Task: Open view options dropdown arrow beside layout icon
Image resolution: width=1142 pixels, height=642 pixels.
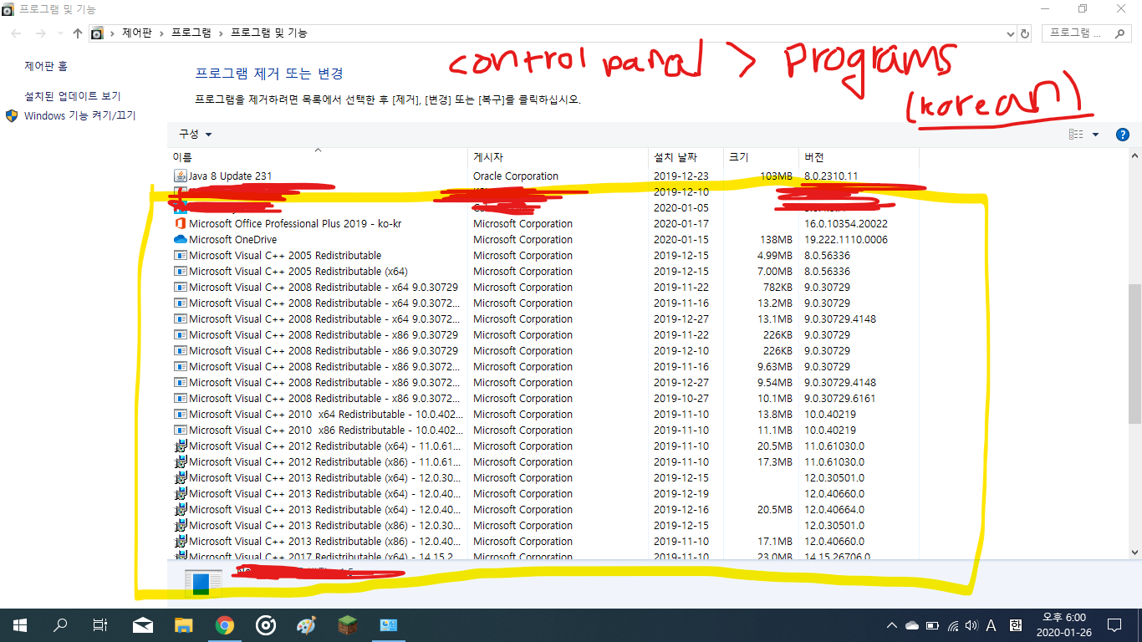Action: pos(1095,135)
